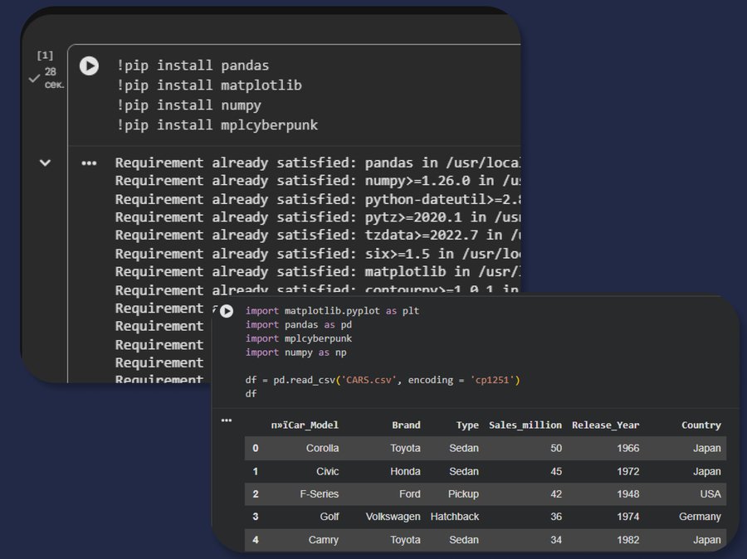Viewport: 747px width, 559px height.
Task: Click the Sales_million column header
Action: pos(525,425)
